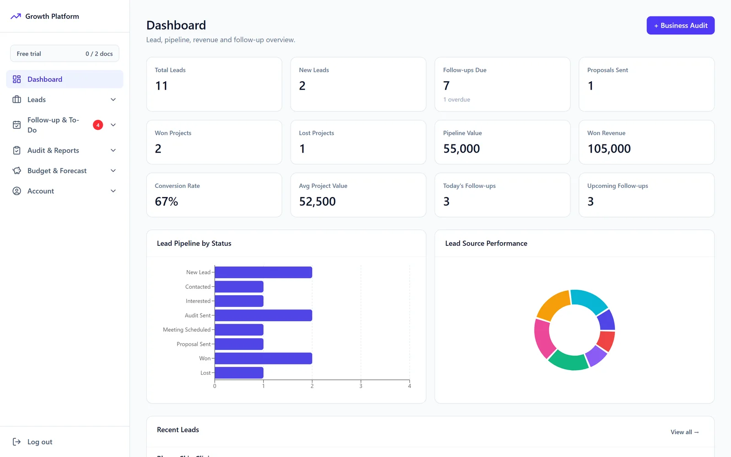Expand the Leads submenu chevron
The width and height of the screenshot is (731, 457).
113,100
